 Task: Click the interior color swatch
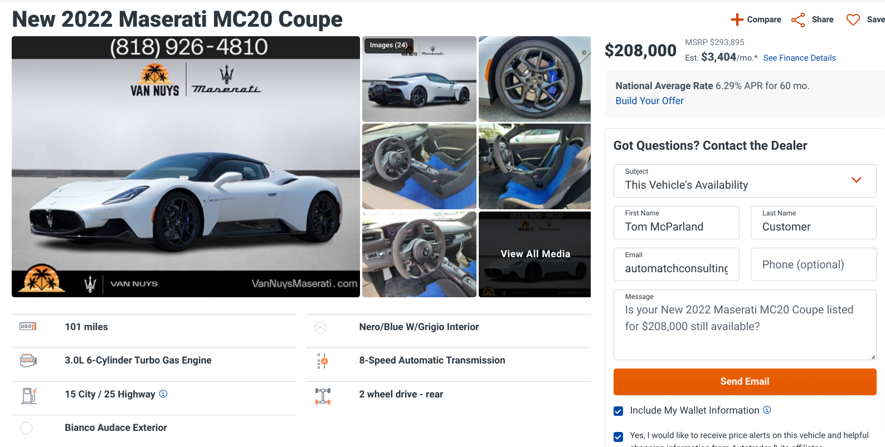(x=320, y=327)
